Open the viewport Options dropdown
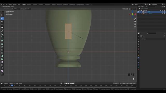Screen dimensions: 166x93 click(x=134, y=9)
